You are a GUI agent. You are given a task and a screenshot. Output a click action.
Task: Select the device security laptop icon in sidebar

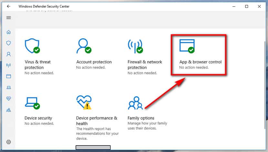pos(8,87)
